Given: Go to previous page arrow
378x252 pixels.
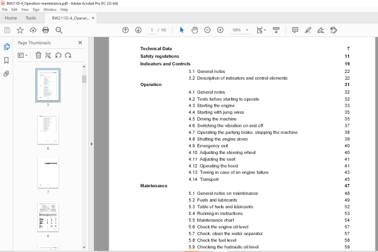Looking at the screenshot, I should (x=125, y=30).
